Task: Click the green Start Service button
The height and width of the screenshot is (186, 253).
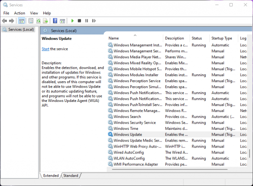Action: click(x=72, y=21)
